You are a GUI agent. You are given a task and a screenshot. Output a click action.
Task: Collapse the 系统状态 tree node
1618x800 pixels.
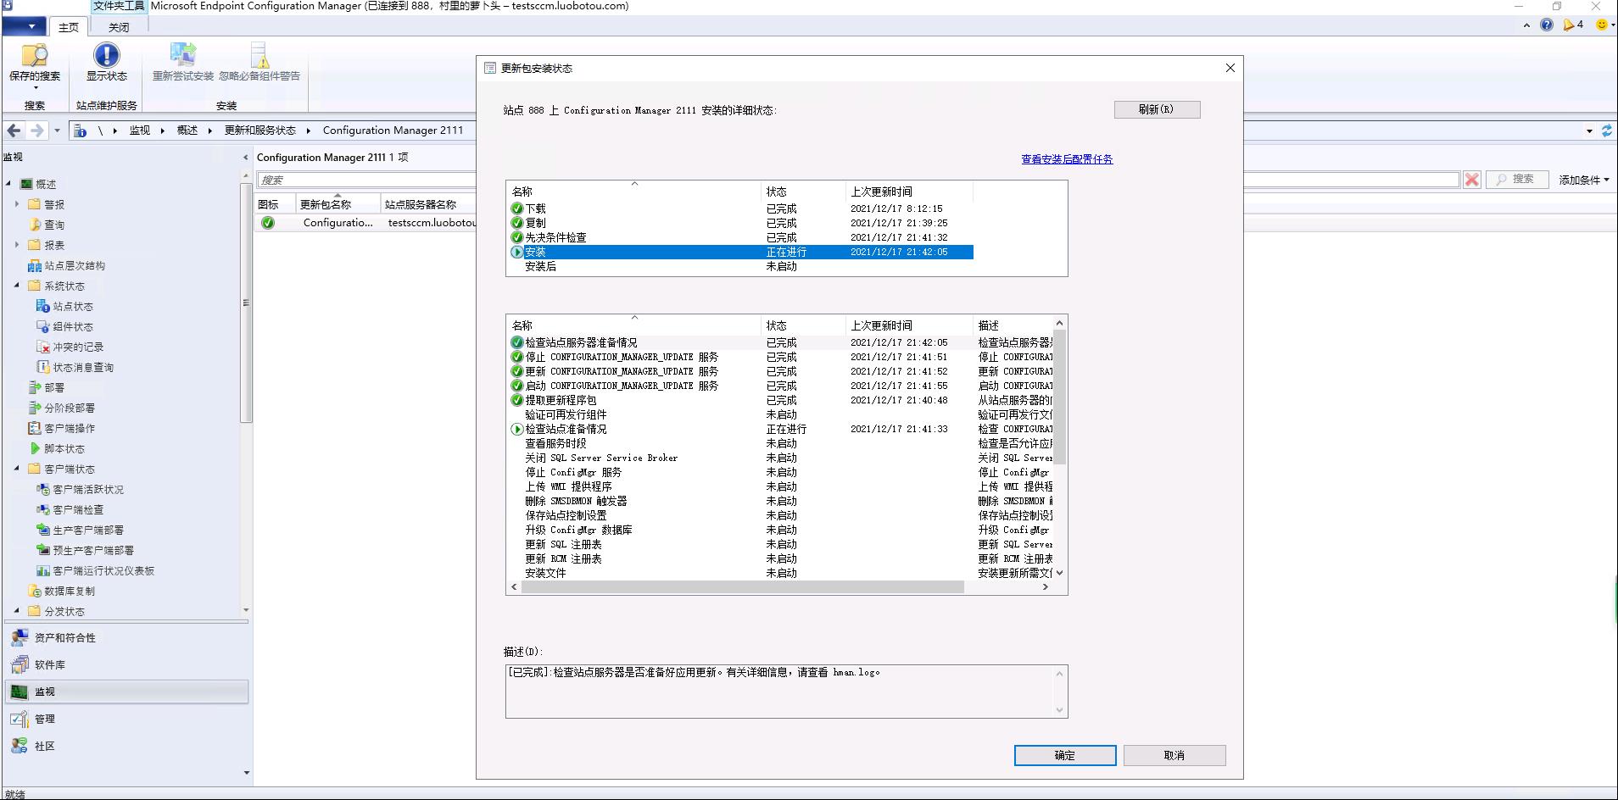coord(17,286)
